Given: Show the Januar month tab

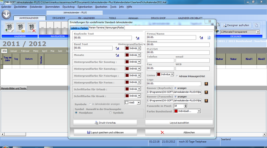Looking at the screenshot, I should click(x=13, y=51).
